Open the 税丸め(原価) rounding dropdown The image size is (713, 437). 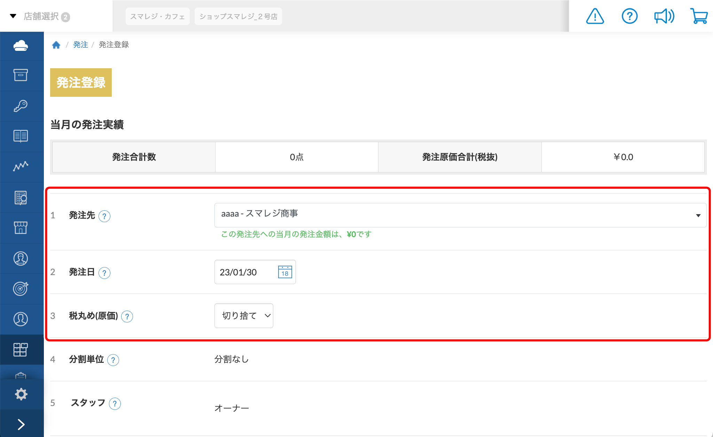[x=244, y=315]
